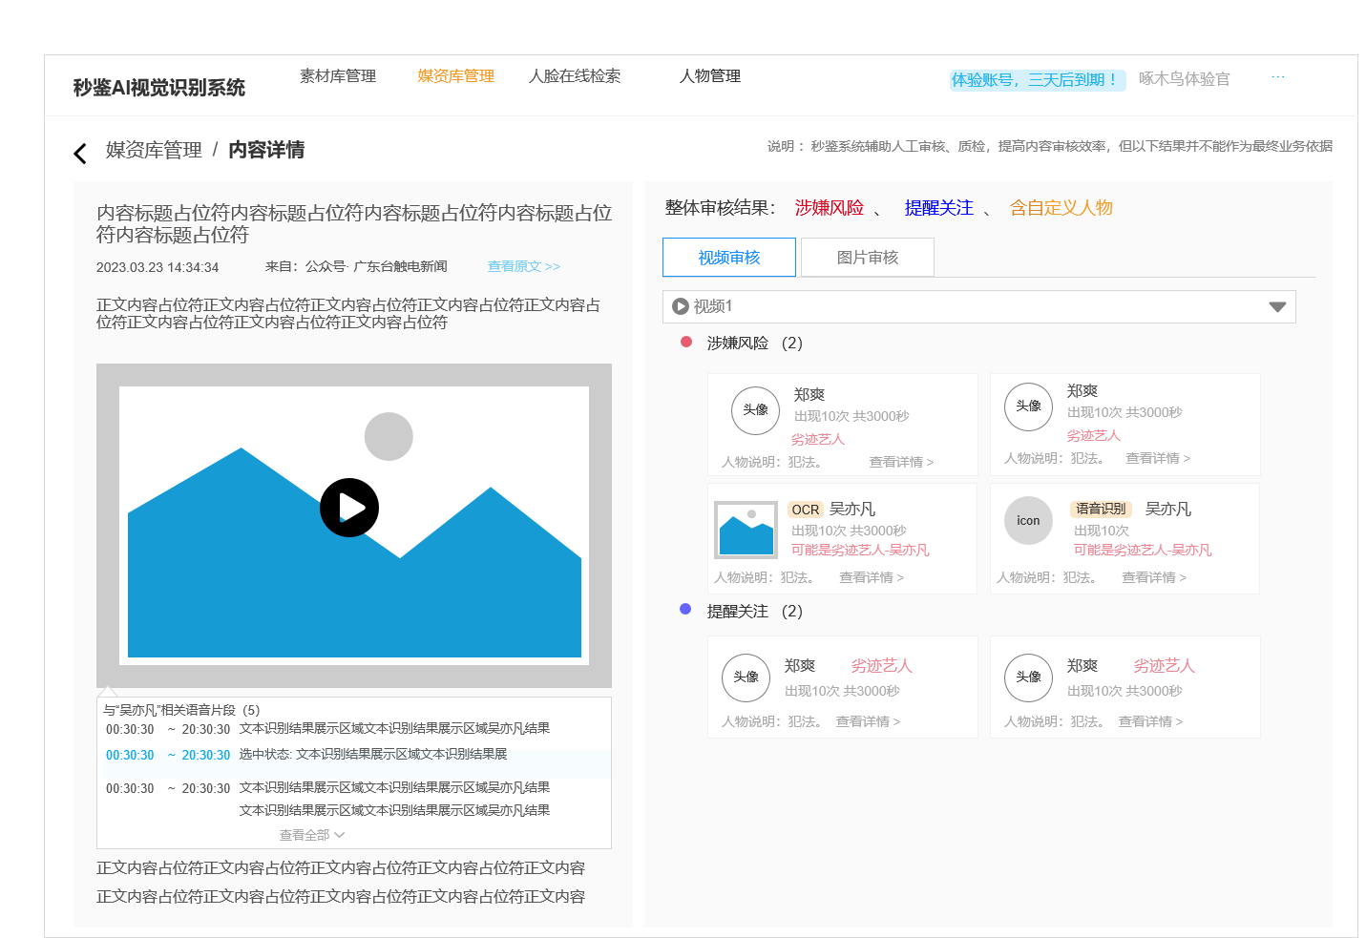Click timestamp 2023.03.23 14:34:34
Screen dimensions: 1366x938
tap(158, 267)
